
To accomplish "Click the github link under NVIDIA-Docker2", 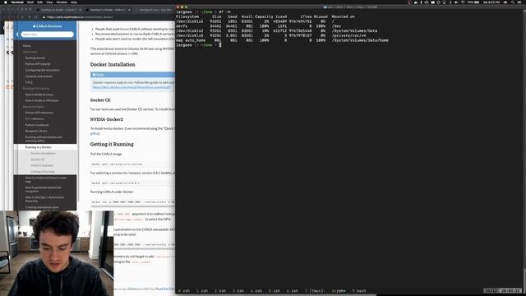I will tap(95, 133).
